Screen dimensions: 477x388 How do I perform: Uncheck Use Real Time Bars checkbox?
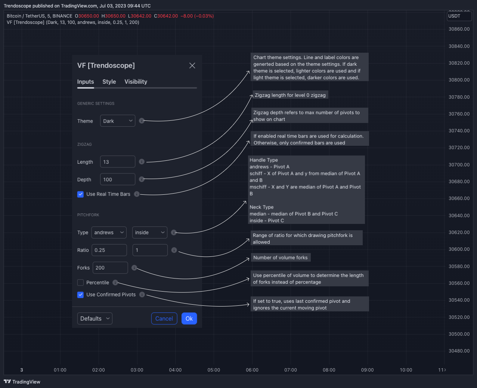point(80,194)
